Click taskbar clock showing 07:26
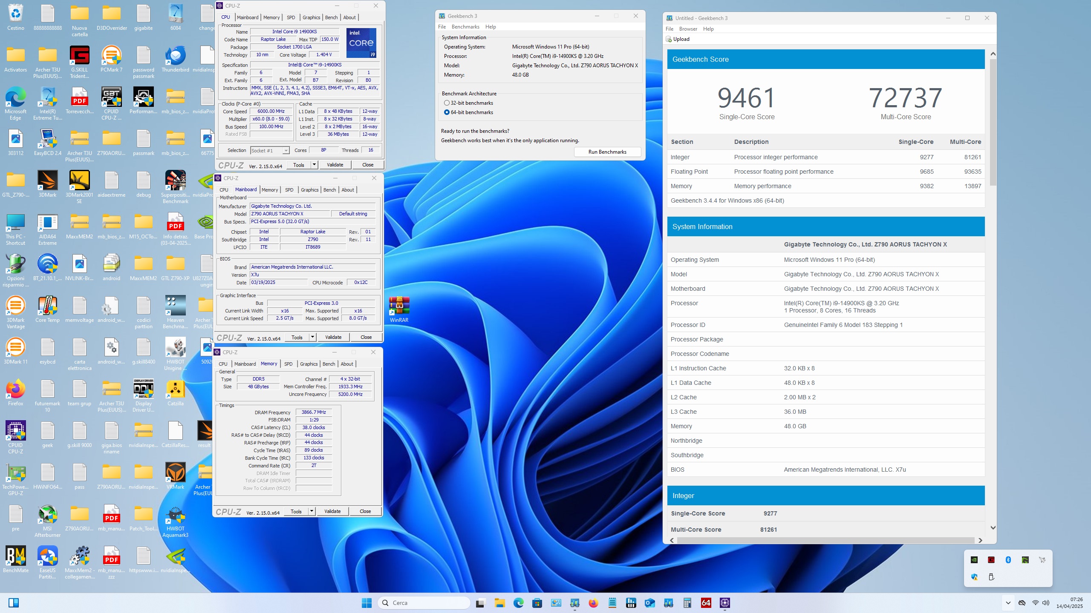Image resolution: width=1091 pixels, height=613 pixels. 1070,603
